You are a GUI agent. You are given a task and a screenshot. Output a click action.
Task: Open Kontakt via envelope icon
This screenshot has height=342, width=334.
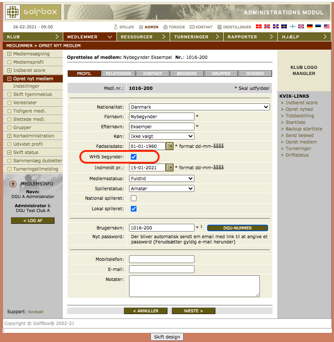192,27
